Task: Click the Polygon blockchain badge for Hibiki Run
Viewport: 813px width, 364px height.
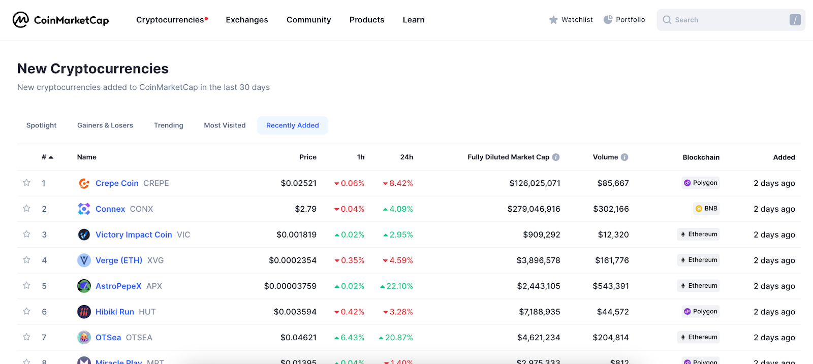Action: point(701,312)
